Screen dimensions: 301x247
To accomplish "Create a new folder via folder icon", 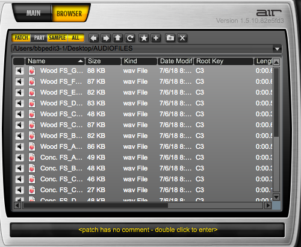I will pos(170,38).
